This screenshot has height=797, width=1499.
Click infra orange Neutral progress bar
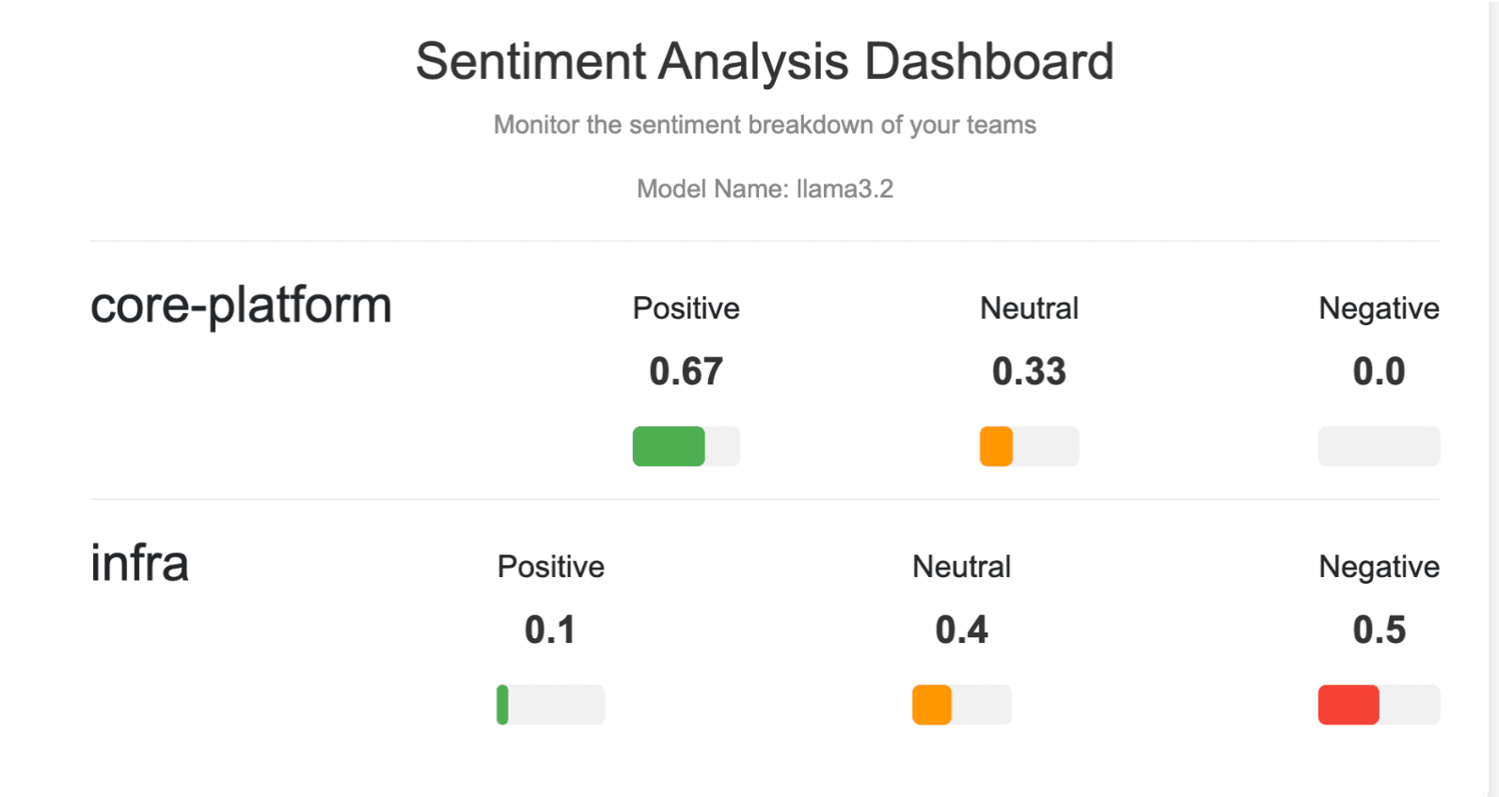click(961, 705)
